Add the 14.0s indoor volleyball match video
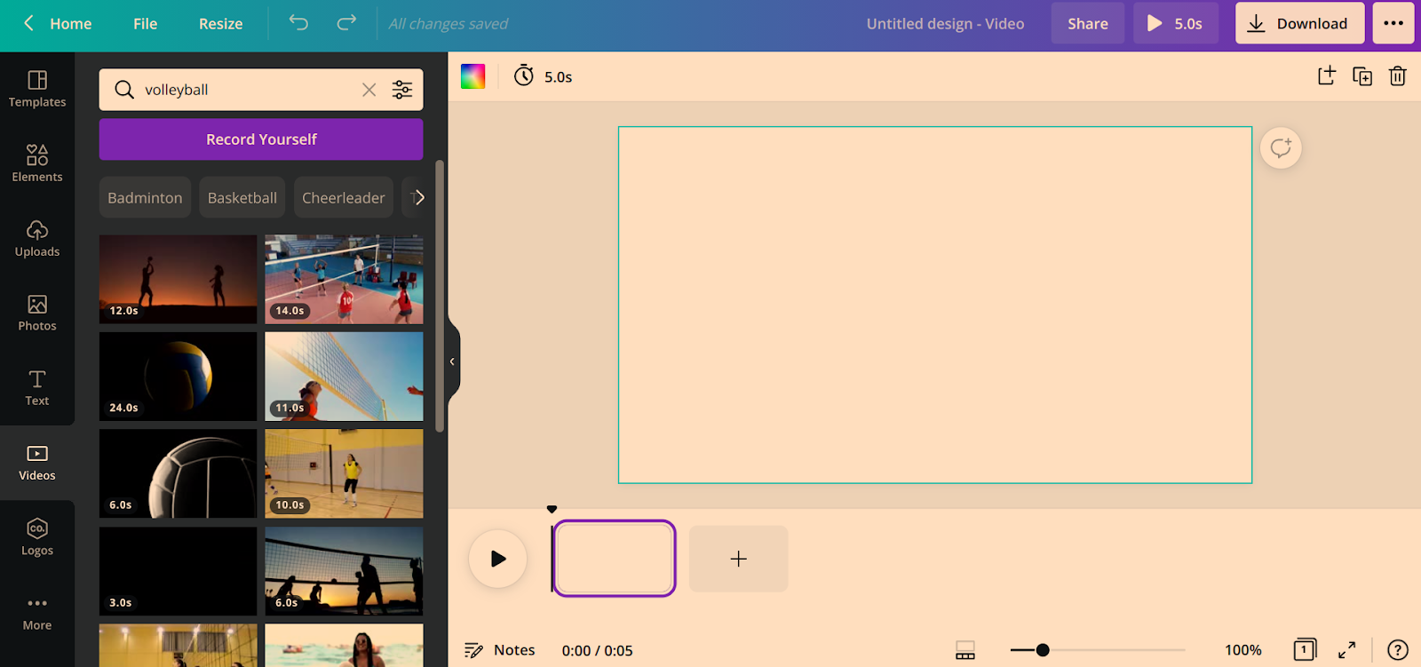The image size is (1421, 667). click(344, 279)
